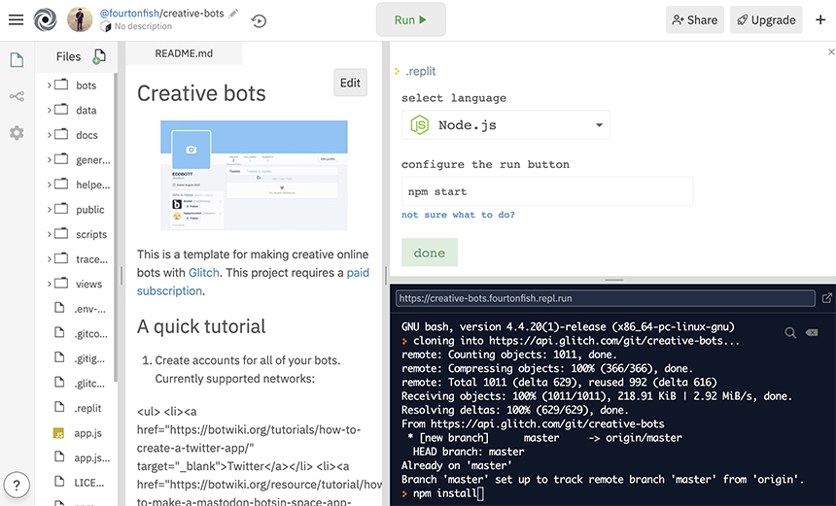This screenshot has width=836, height=506.
Task: Open the fourtonfish user avatar
Action: pos(80,19)
